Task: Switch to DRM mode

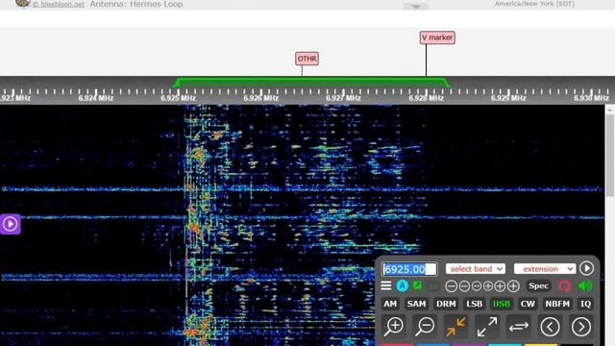Action: click(x=446, y=304)
